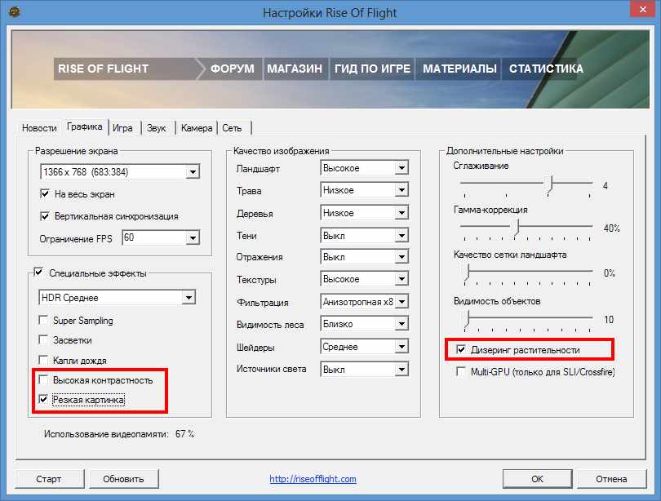Click the Видимость объектов slider handle
This screenshot has width=661, height=501.
467,320
